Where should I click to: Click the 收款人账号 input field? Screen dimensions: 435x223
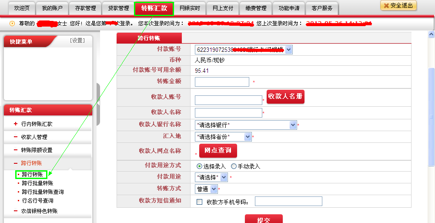[229, 100]
